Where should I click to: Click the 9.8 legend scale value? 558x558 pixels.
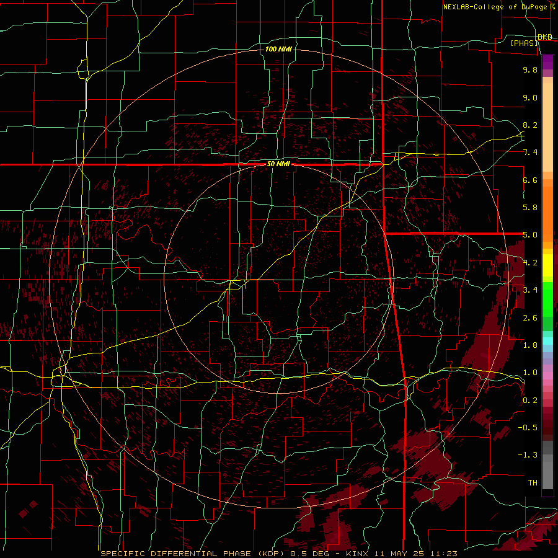530,69
